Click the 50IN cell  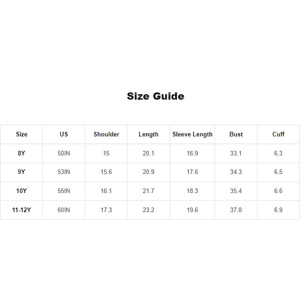(64, 153)
